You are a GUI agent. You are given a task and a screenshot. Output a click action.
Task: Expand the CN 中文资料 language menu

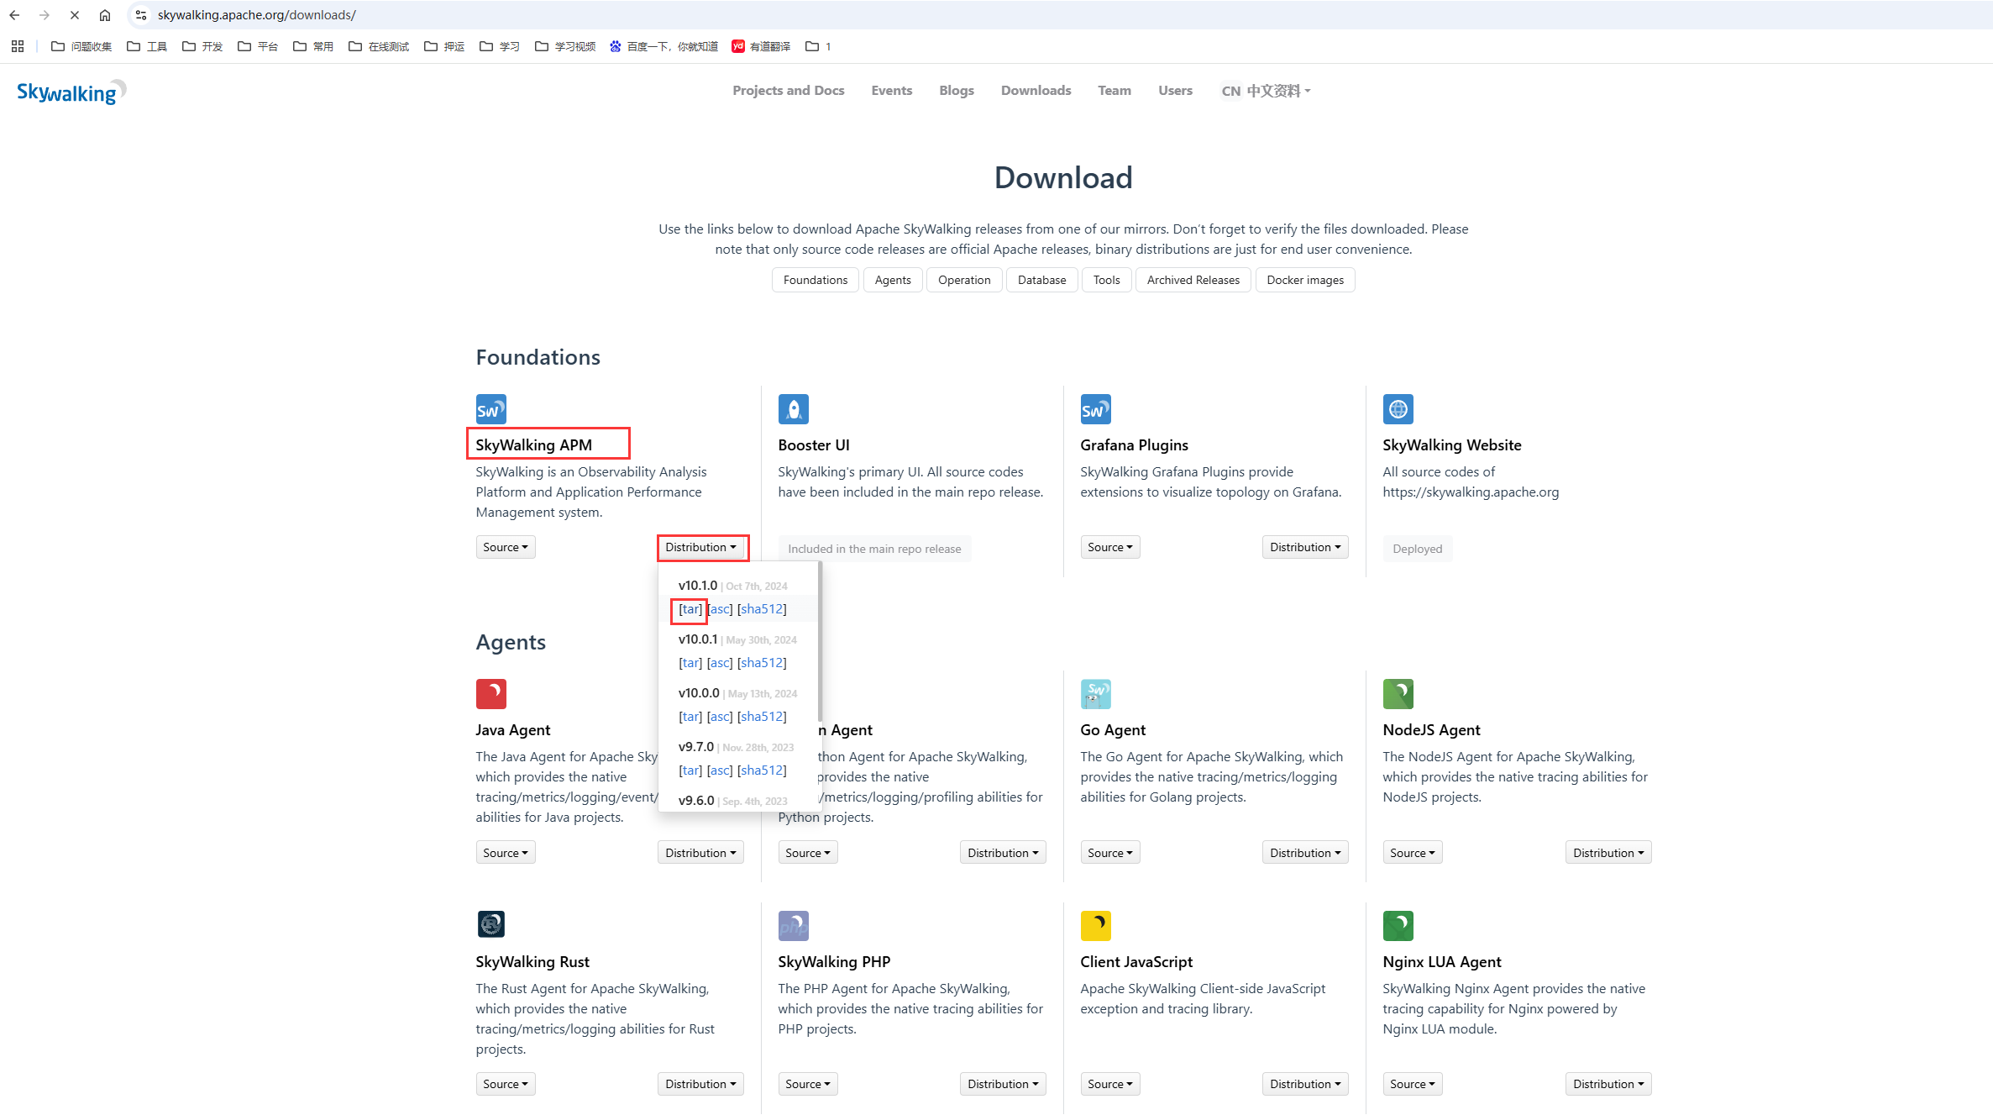(1266, 91)
